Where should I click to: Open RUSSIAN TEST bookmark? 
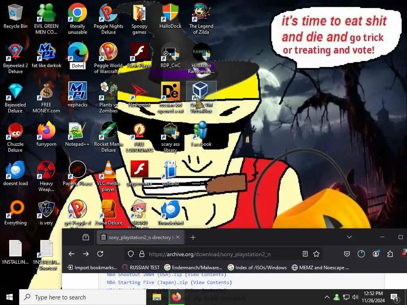coord(141,267)
